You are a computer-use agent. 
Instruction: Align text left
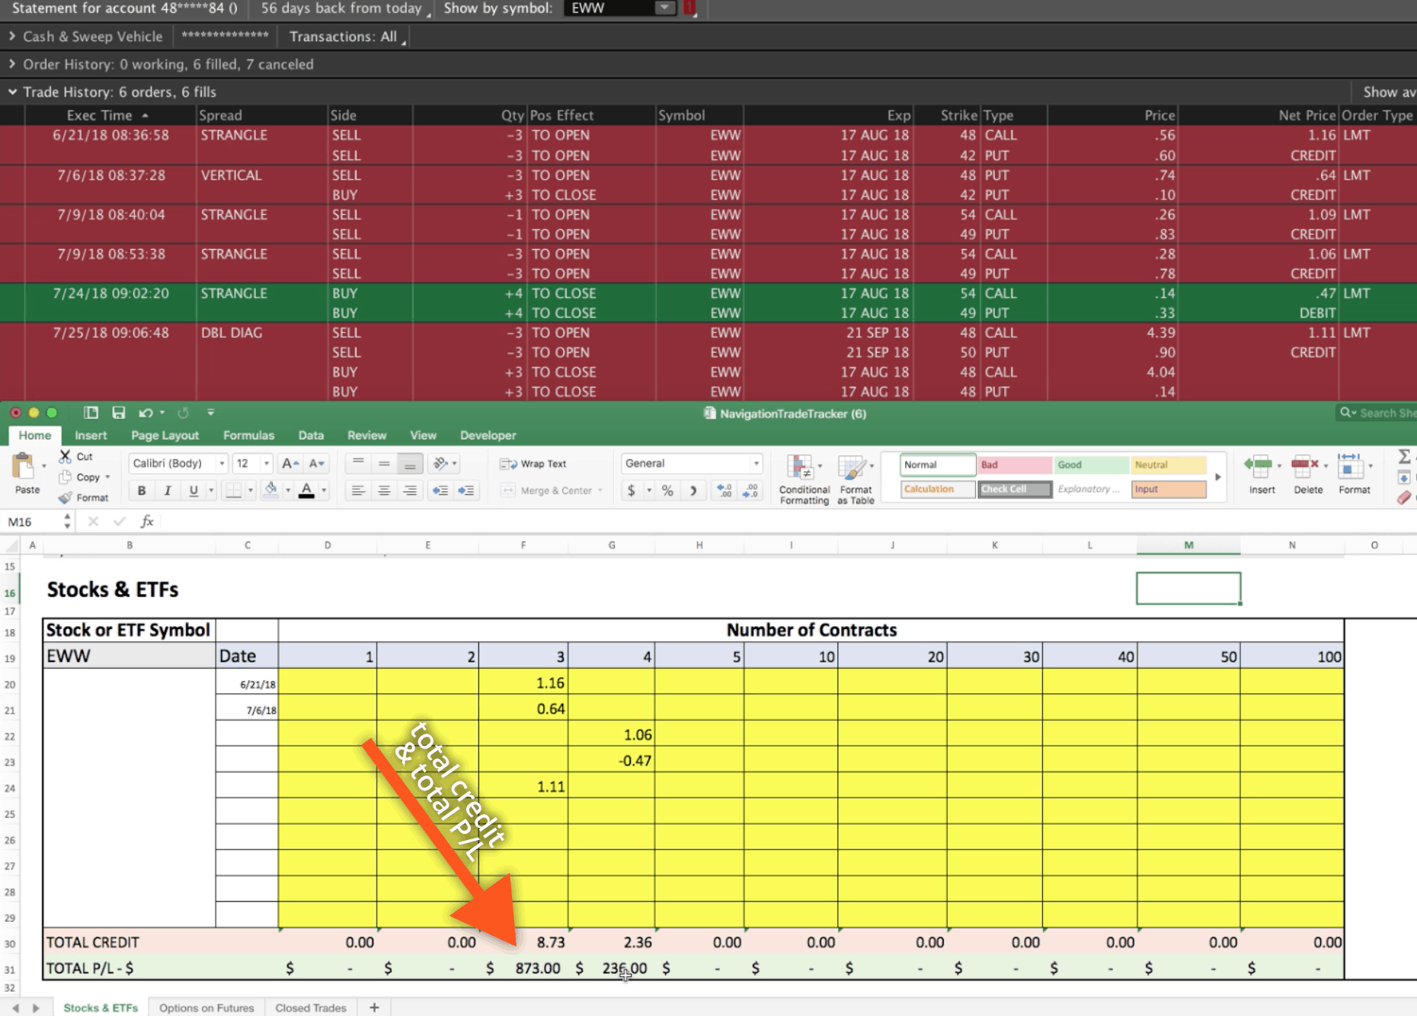pos(358,490)
